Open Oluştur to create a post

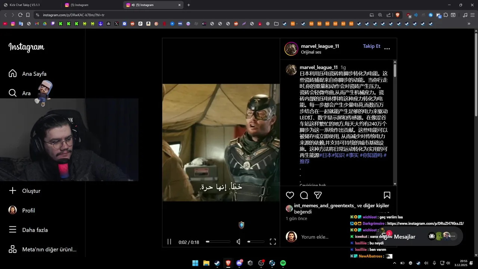click(x=24, y=191)
